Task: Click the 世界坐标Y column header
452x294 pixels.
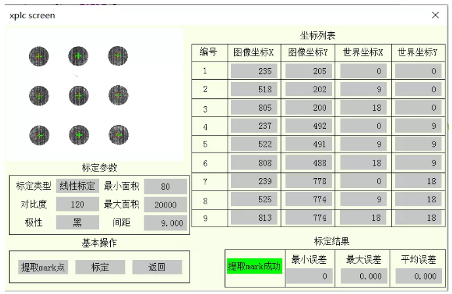Action: tap(418, 52)
